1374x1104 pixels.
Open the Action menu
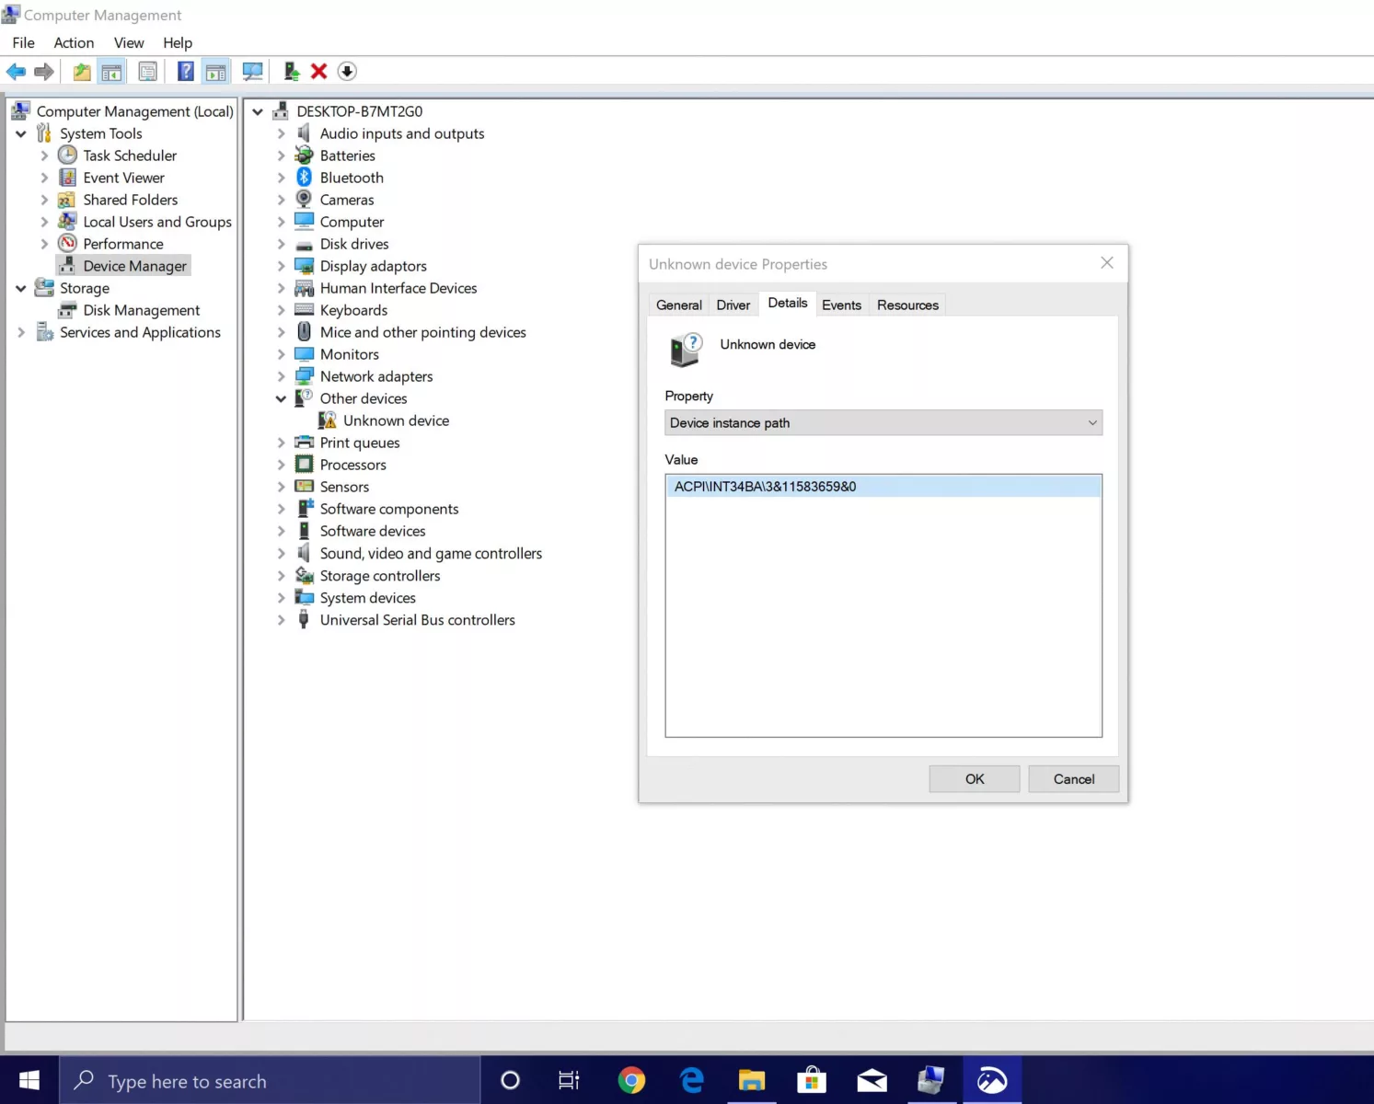point(74,42)
